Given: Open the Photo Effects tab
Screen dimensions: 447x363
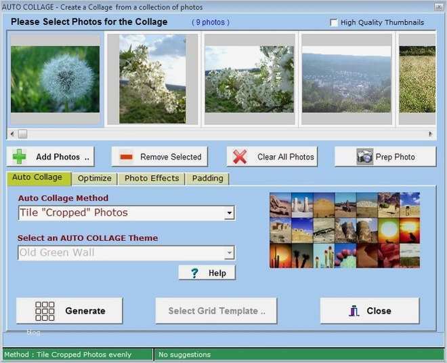Looking at the screenshot, I should 152,178.
